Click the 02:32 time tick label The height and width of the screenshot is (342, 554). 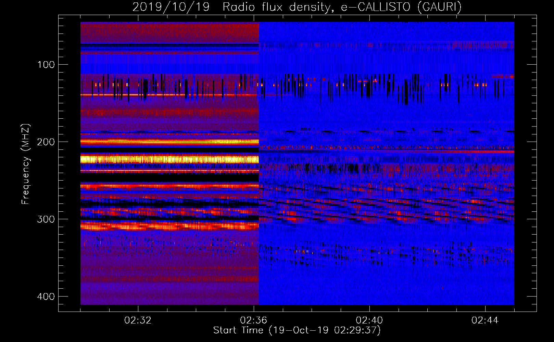[x=138, y=320]
